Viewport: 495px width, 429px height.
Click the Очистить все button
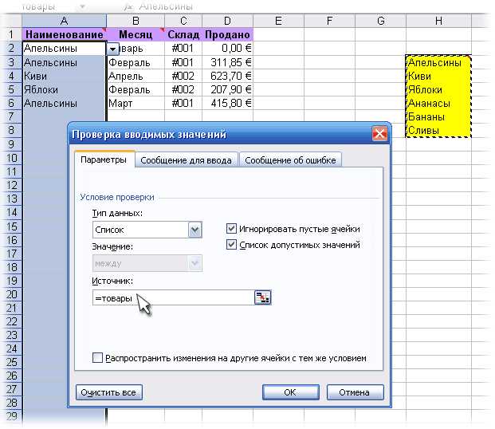click(108, 392)
